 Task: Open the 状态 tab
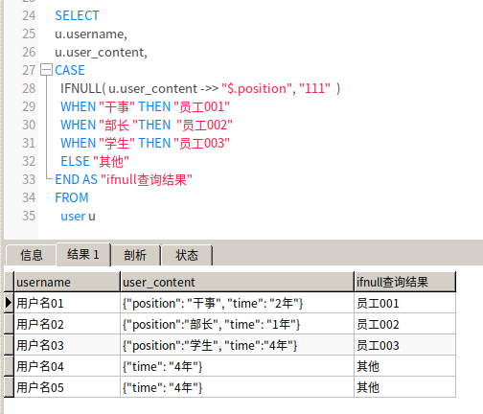187,255
